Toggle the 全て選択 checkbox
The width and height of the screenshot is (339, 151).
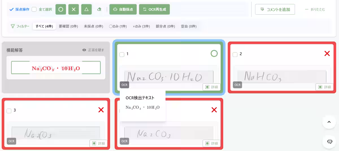click(x=34, y=9)
